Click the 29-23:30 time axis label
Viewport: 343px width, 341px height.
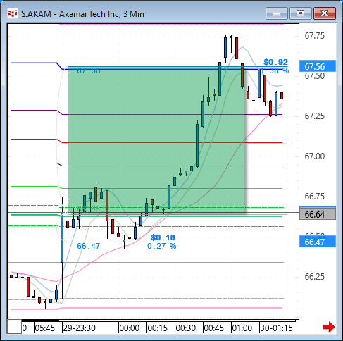tap(80, 328)
